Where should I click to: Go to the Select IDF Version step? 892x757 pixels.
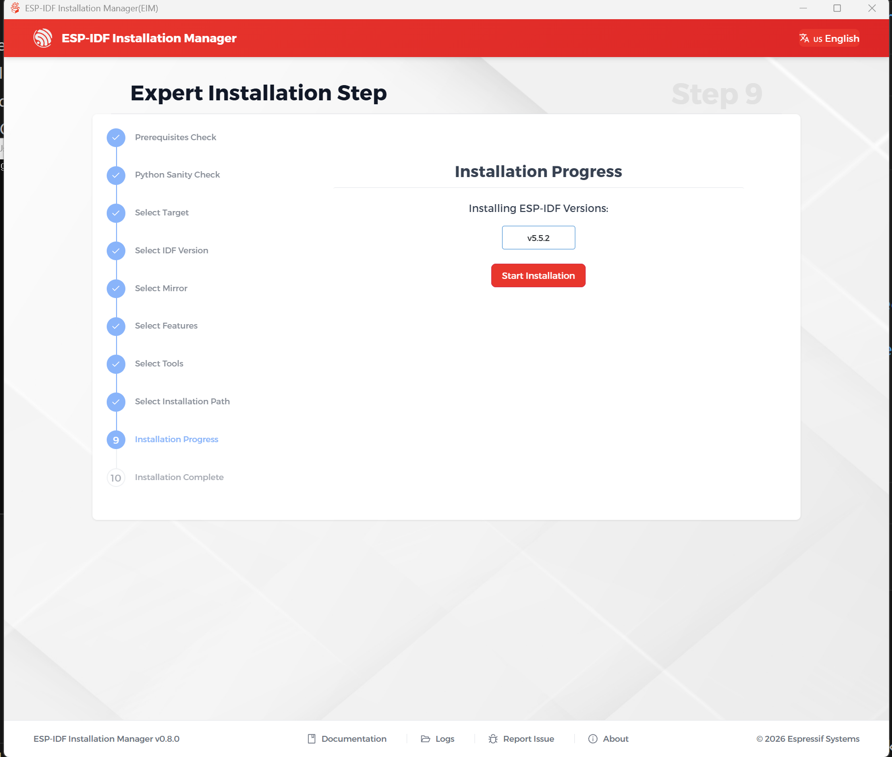point(172,250)
